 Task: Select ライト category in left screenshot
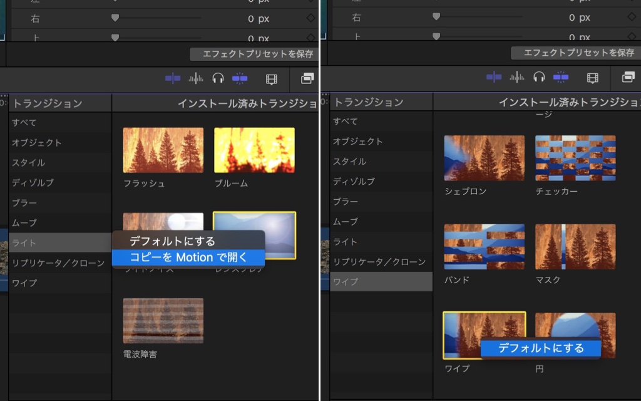[x=59, y=242]
